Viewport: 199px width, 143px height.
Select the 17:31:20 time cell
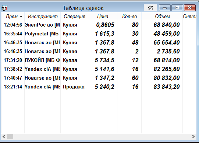coord(13,60)
